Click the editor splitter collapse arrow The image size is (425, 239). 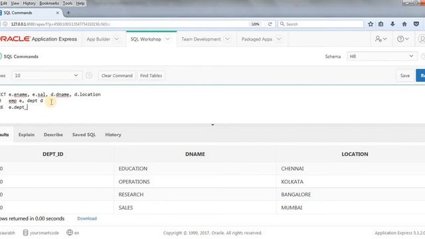212,125
